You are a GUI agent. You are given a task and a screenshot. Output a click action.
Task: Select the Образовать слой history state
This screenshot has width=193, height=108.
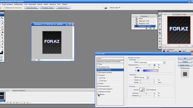click(x=144, y=21)
